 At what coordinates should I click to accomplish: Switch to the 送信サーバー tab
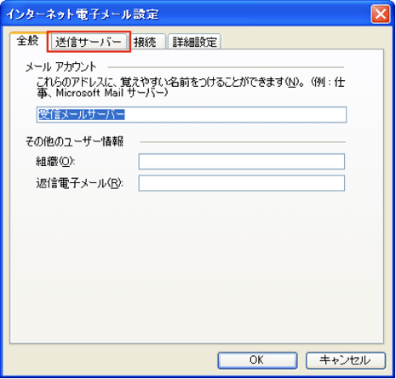[89, 43]
